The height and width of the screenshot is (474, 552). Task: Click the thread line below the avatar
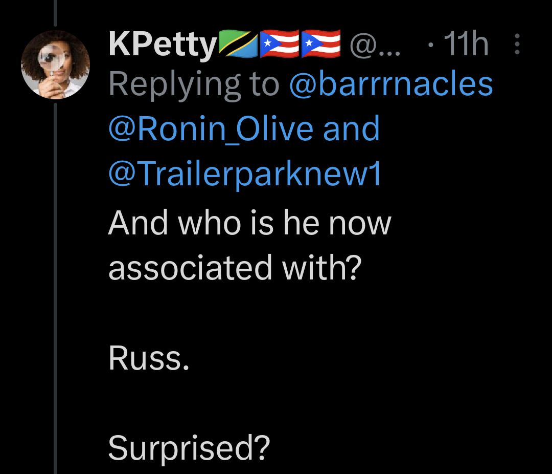coord(55,287)
